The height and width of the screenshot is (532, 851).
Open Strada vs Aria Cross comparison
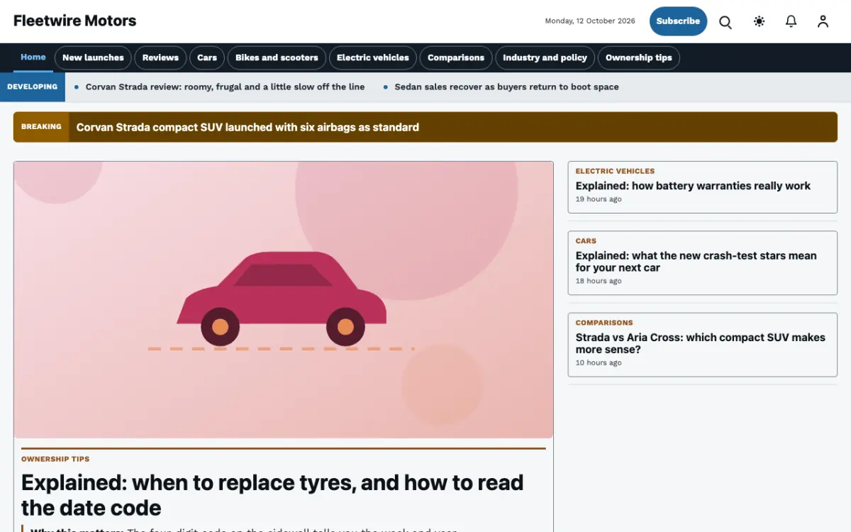[x=700, y=343]
